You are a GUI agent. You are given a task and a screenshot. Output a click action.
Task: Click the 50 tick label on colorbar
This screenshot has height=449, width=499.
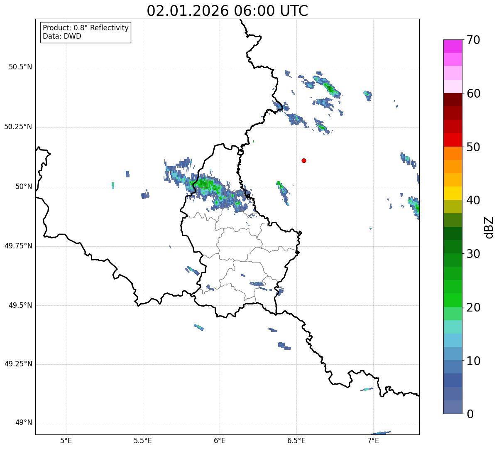pyautogui.click(x=473, y=147)
